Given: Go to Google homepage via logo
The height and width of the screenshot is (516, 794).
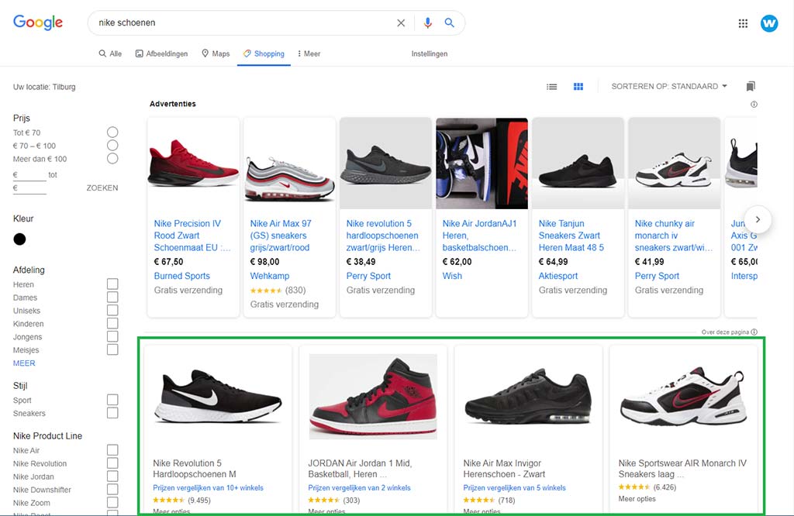Looking at the screenshot, I should click(x=38, y=22).
